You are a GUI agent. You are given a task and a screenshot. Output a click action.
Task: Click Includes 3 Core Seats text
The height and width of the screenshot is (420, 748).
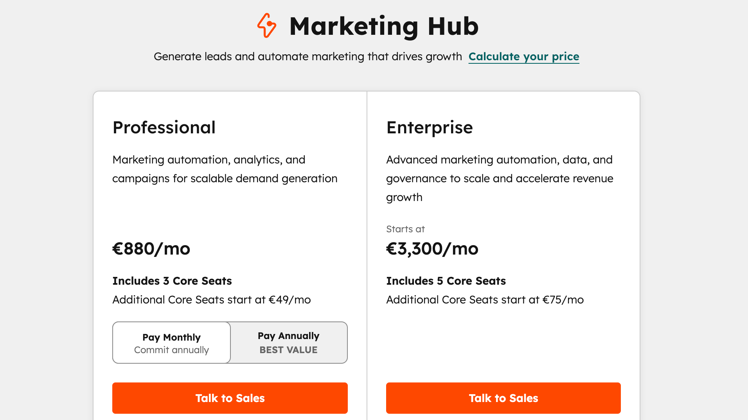click(172, 281)
